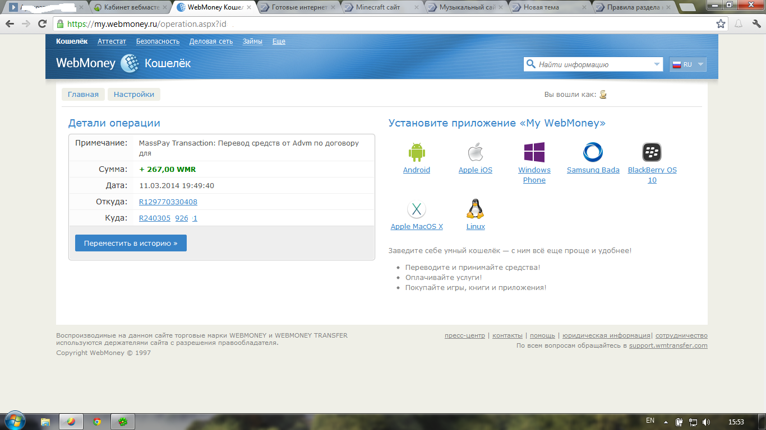Focus the Найти информацию search field

(x=594, y=64)
